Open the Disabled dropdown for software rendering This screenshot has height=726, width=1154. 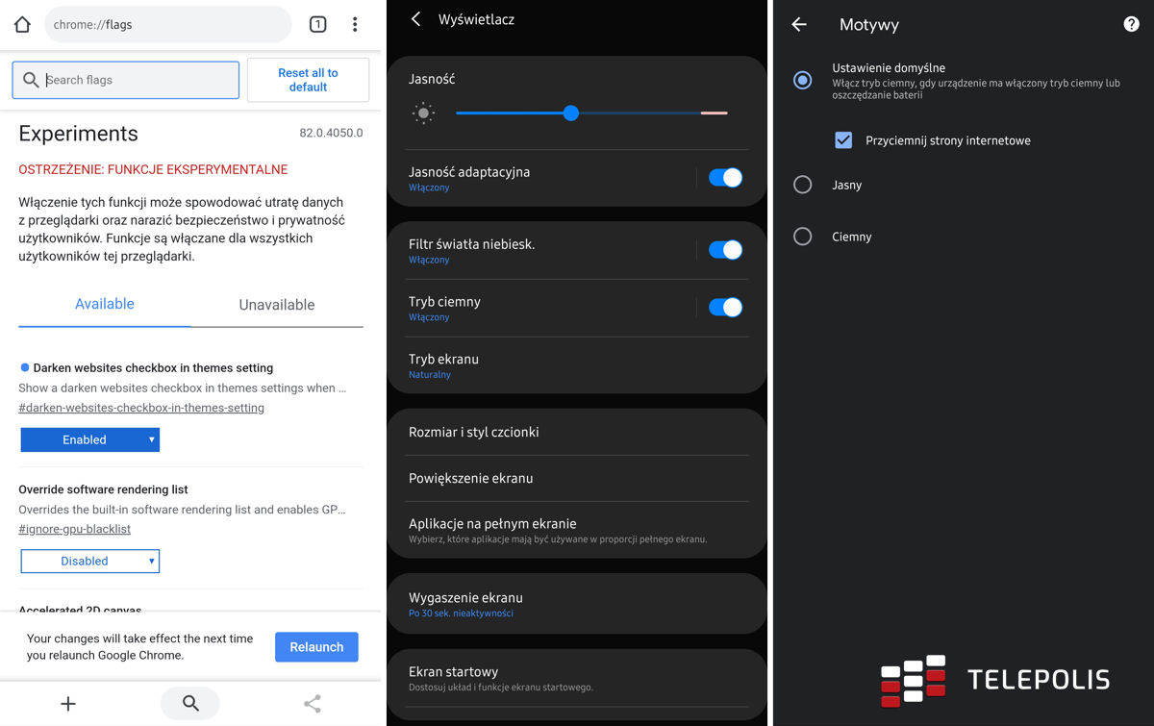click(90, 561)
